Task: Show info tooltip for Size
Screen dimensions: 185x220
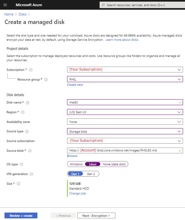Action: pos(18,184)
